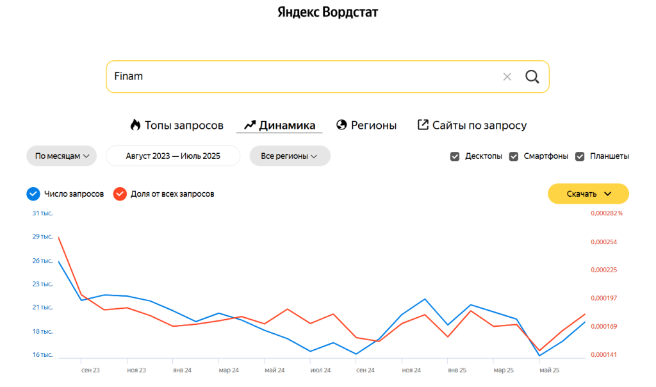Open the Регионы tab

click(x=373, y=125)
